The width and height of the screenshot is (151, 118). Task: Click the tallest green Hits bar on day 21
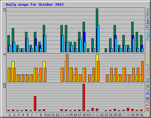(97, 17)
